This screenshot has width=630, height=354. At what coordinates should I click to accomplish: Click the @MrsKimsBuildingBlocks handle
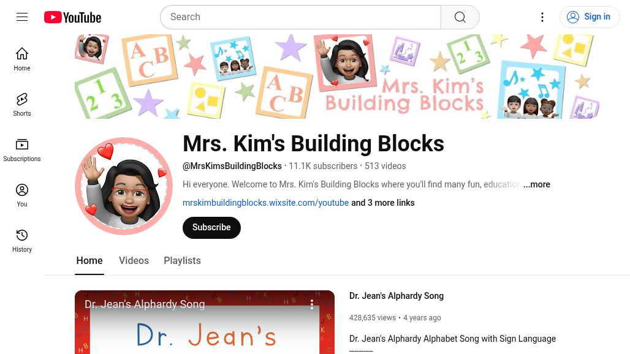pyautogui.click(x=232, y=166)
